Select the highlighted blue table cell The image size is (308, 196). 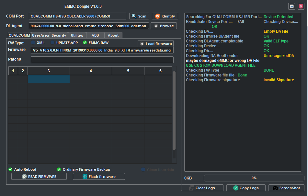[x=49, y=79]
